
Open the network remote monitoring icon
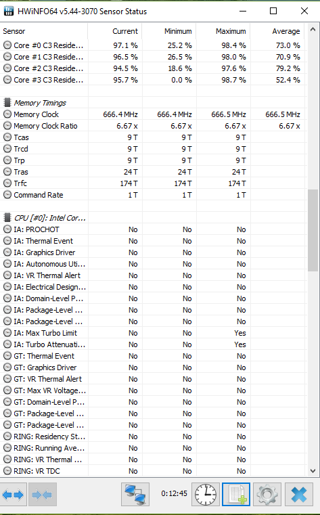tap(135, 494)
